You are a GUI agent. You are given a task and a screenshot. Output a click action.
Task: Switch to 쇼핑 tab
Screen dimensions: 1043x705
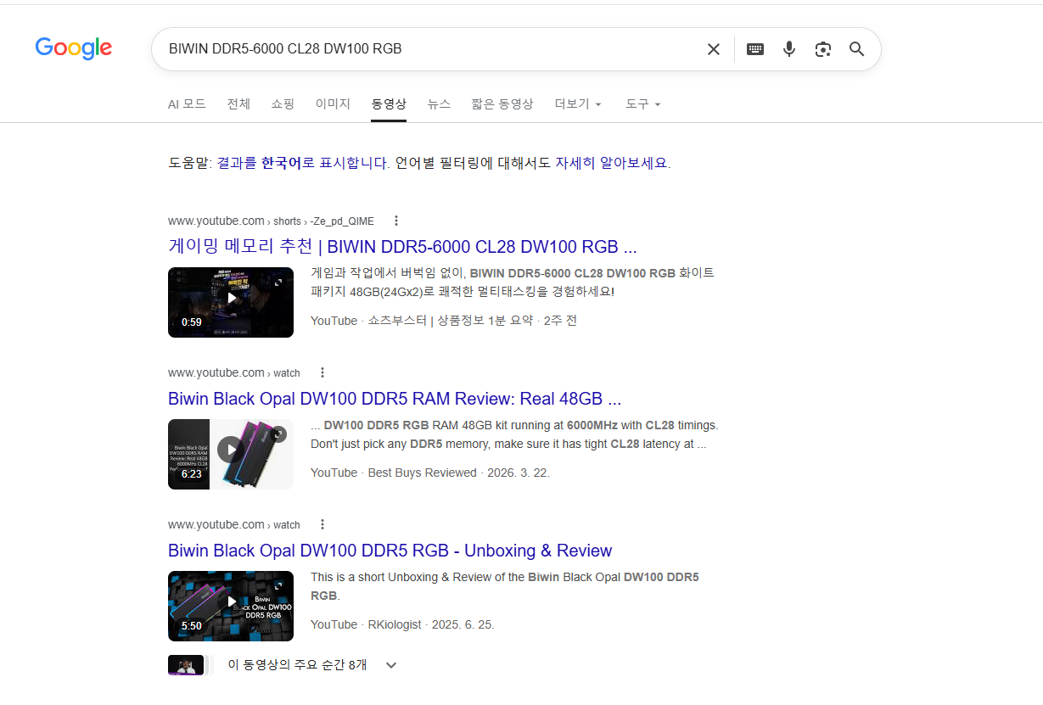(283, 104)
